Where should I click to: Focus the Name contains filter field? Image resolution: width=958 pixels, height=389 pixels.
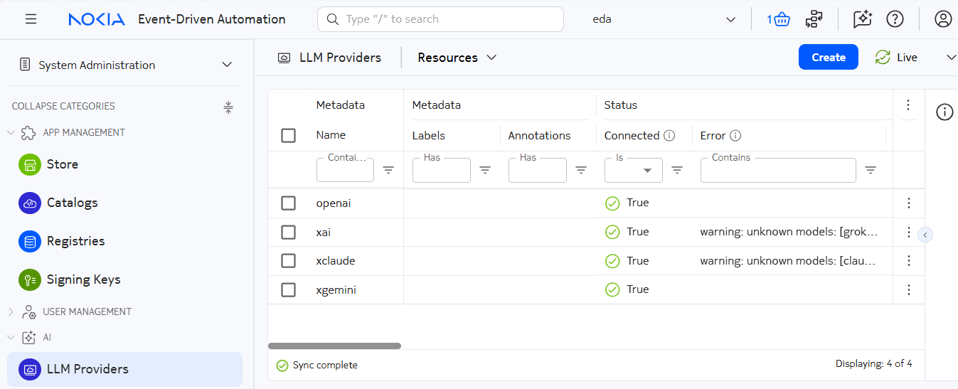(345, 171)
